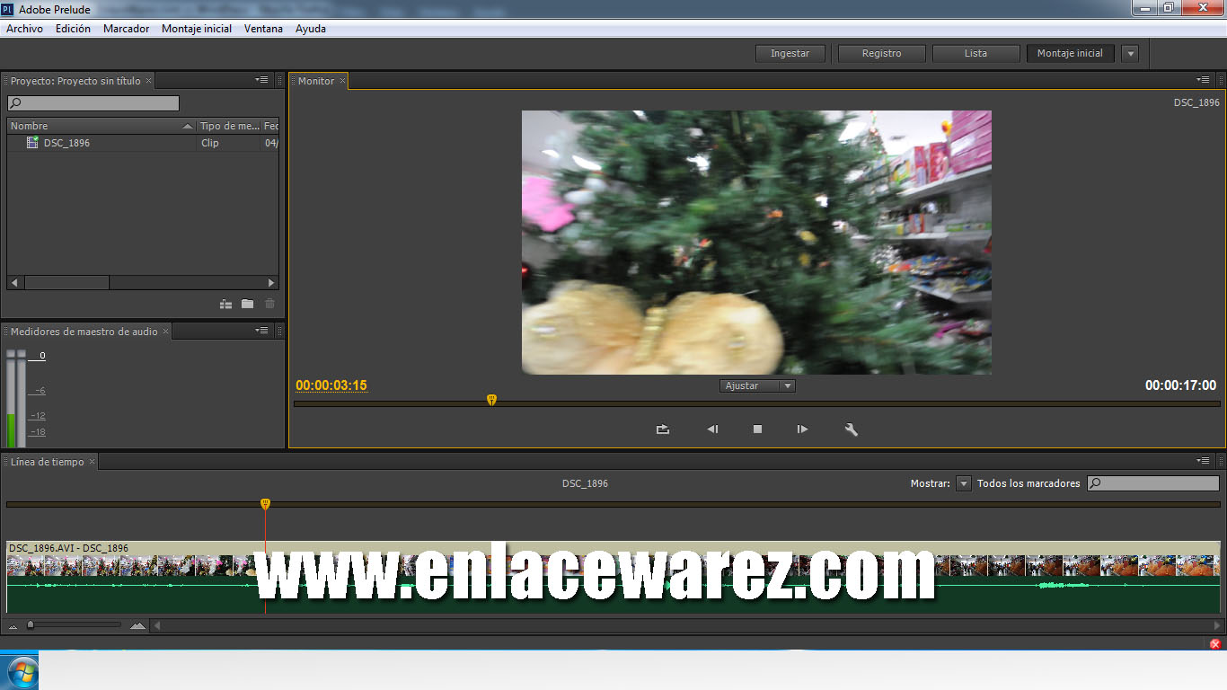Click the Adobe Prelude title bar logo
This screenshot has width=1227, height=690.
pos(8,9)
